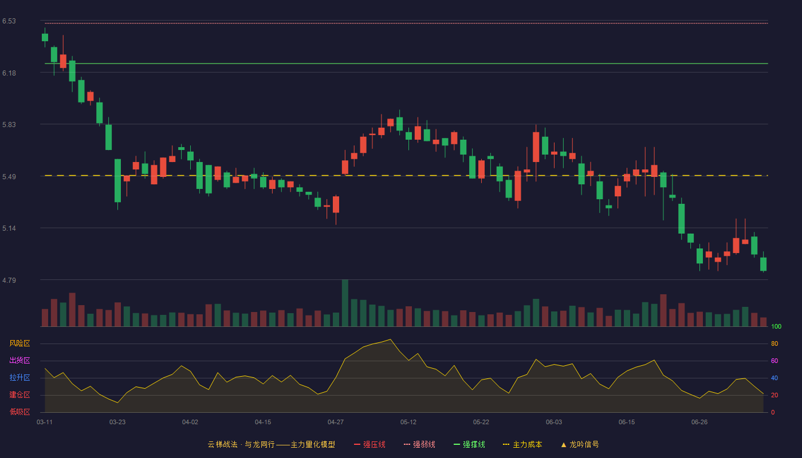802x458 pixels.
Task: Click the yellow dashed 主力成本 cost line
Action: click(406, 176)
